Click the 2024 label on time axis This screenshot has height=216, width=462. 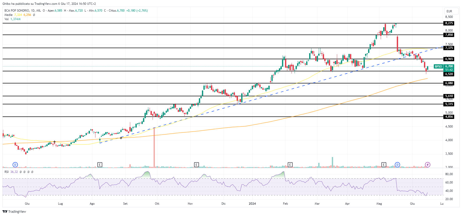click(x=252, y=204)
